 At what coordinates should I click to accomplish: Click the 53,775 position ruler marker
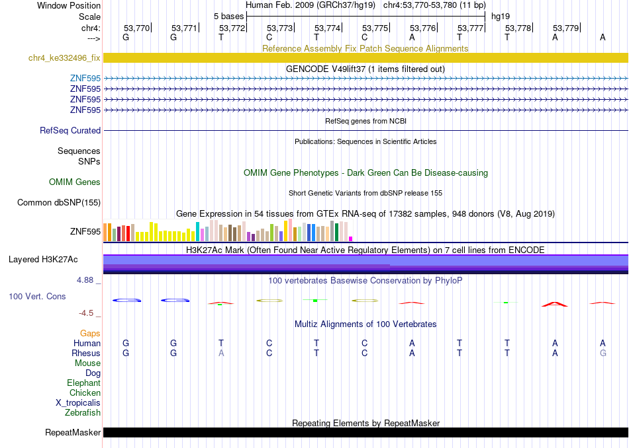[375, 28]
